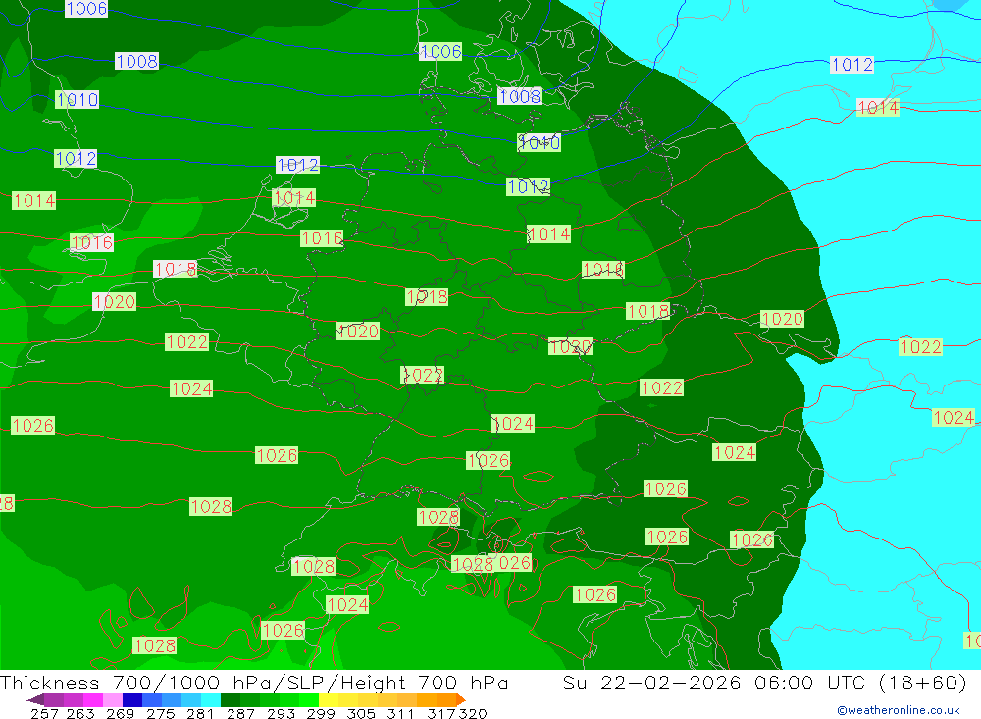Click legend value 287

click(x=241, y=713)
